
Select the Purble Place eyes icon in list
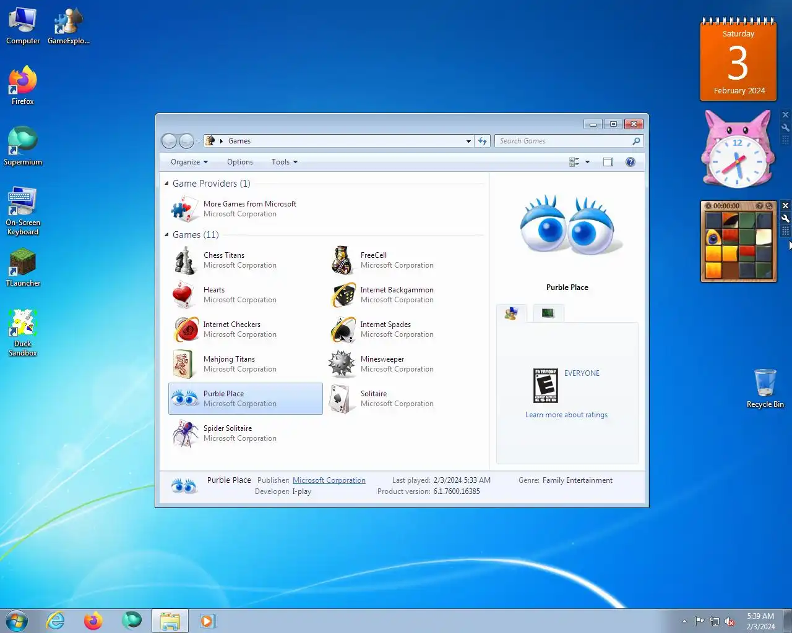pos(184,399)
